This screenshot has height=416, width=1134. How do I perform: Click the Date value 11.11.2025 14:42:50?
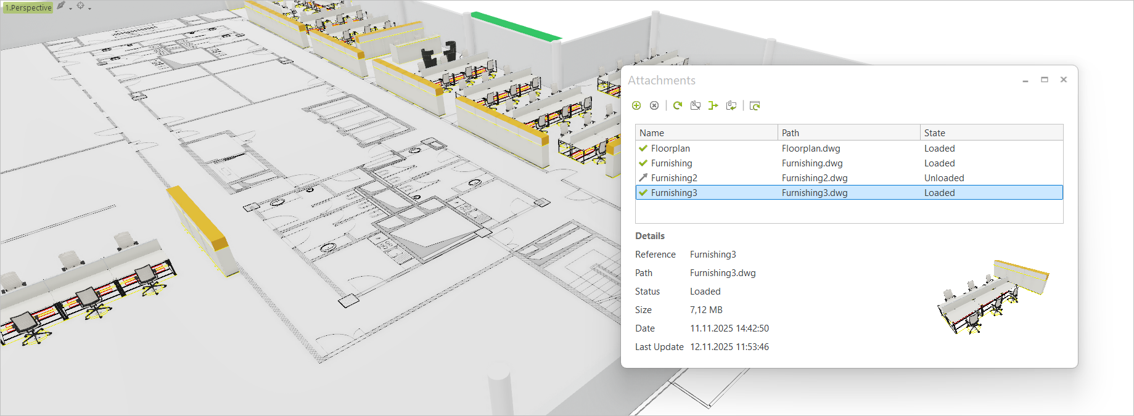click(x=729, y=328)
